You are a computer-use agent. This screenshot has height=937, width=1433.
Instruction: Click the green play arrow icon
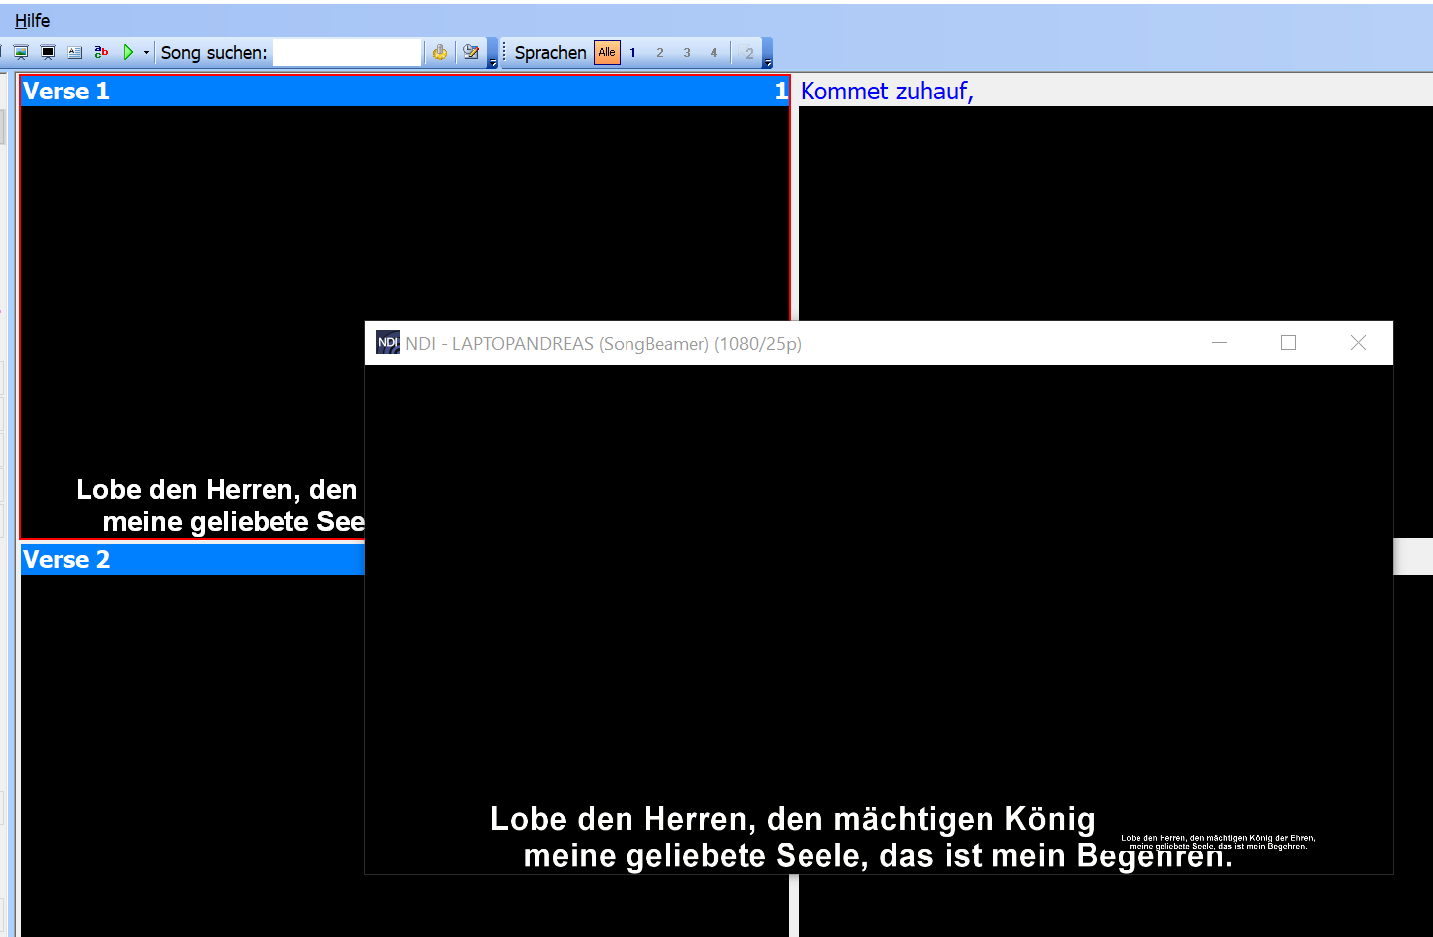pos(128,52)
